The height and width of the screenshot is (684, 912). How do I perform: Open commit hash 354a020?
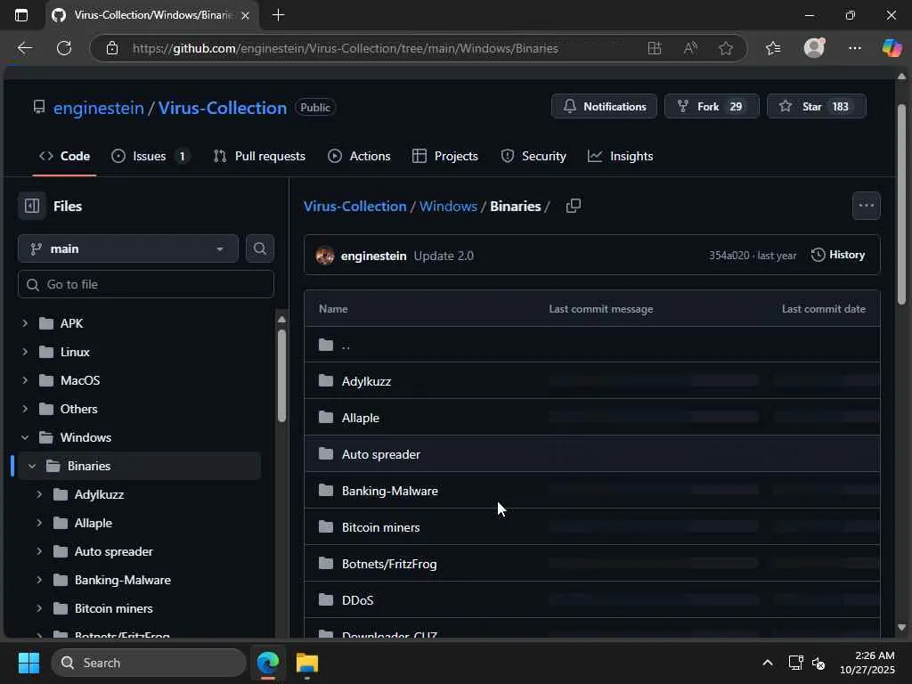(729, 256)
